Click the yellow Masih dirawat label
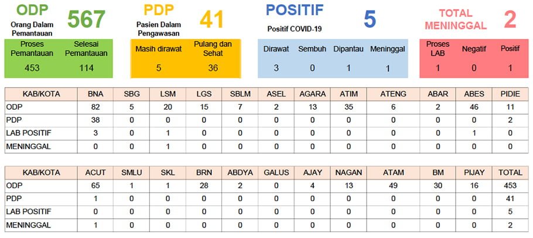533x238 pixels. [158, 49]
